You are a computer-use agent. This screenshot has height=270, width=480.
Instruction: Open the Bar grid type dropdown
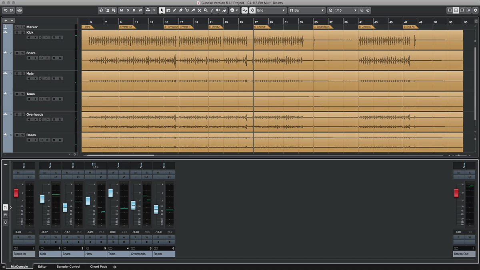click(307, 10)
